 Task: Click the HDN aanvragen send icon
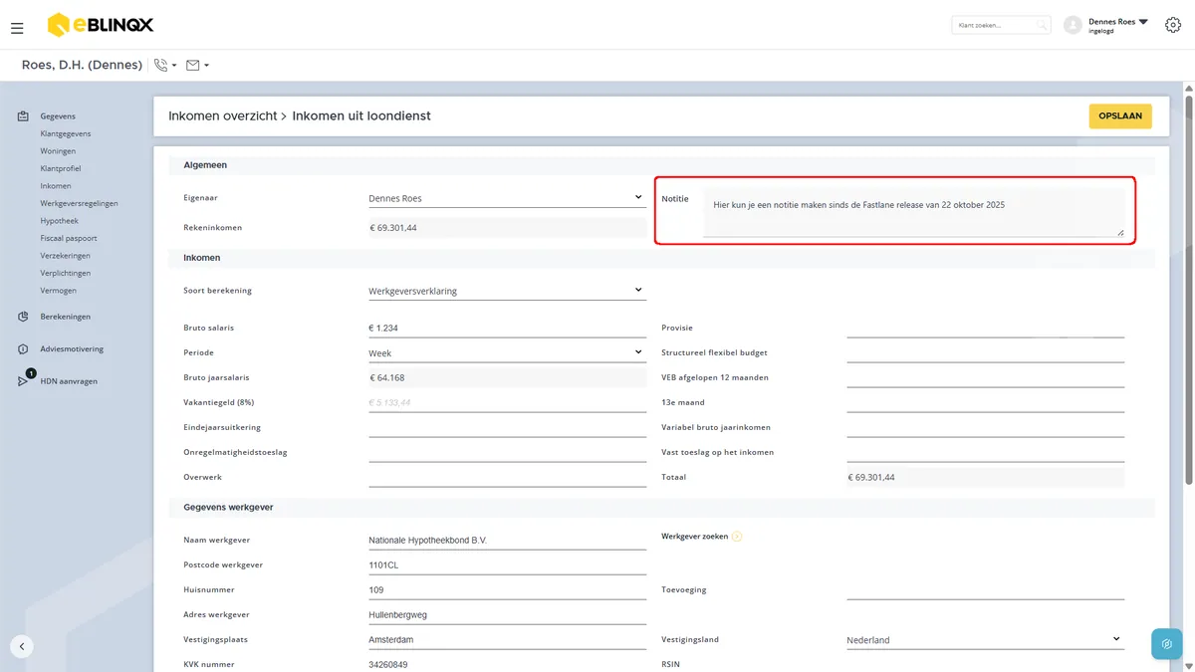click(x=23, y=381)
